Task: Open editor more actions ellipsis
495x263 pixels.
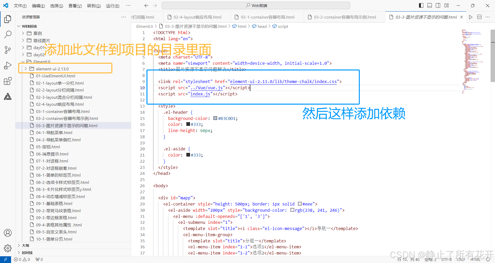Action: [488, 17]
